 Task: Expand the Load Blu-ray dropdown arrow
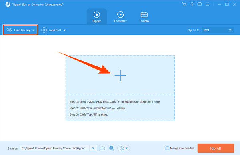coord(34,30)
